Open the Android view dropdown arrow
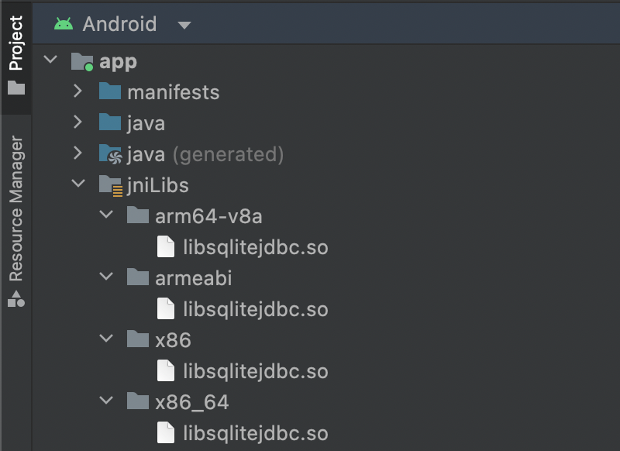This screenshot has width=620, height=451. pyautogui.click(x=184, y=25)
